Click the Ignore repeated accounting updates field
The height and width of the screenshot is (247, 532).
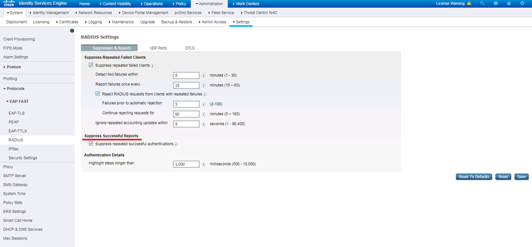[186, 124]
